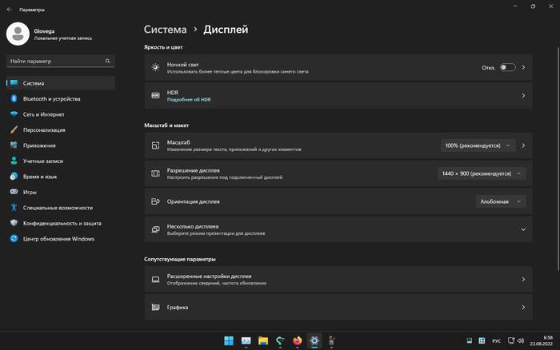Click the search magnifier icon

107,61
